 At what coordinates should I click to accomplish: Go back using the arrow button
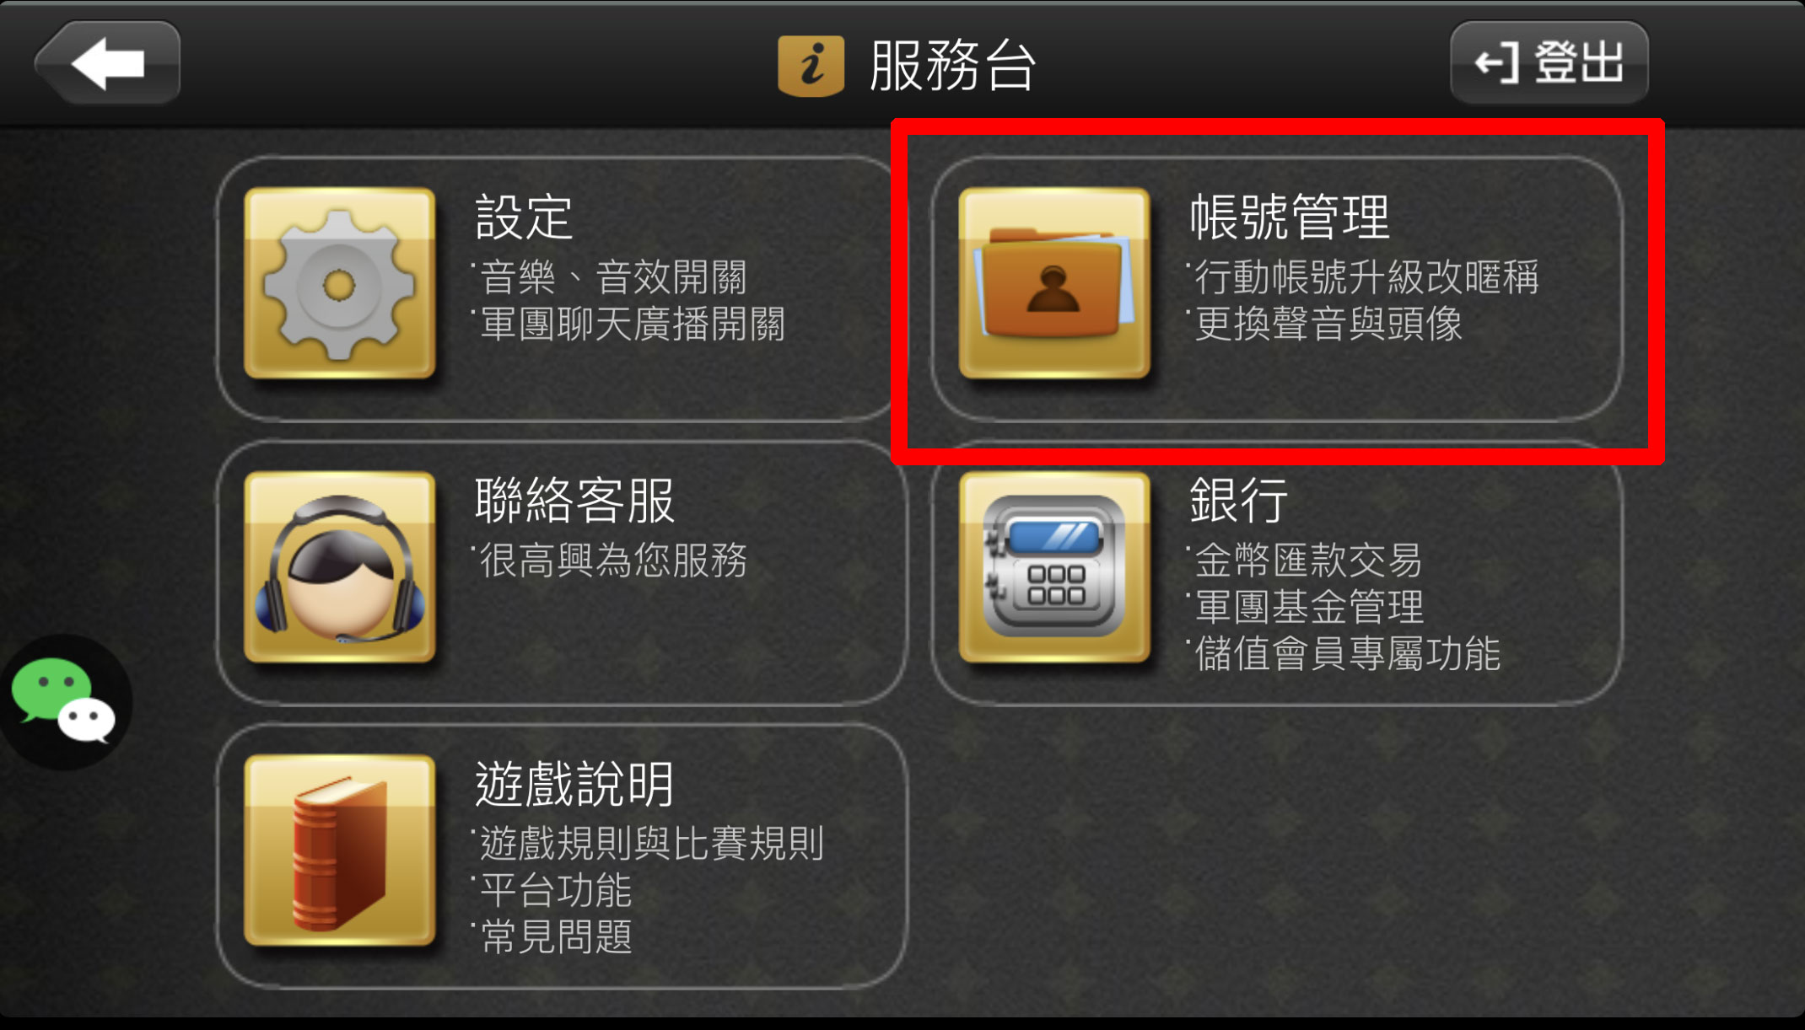click(107, 63)
